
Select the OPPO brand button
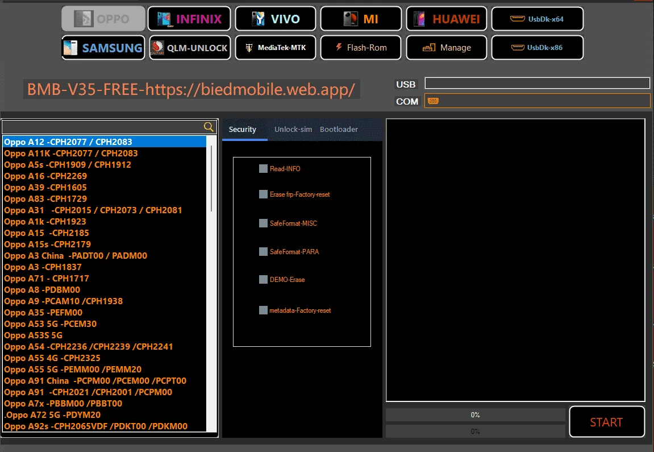(103, 19)
